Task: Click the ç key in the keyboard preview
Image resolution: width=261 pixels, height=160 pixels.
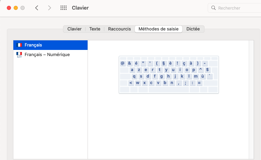Action: click(184, 63)
